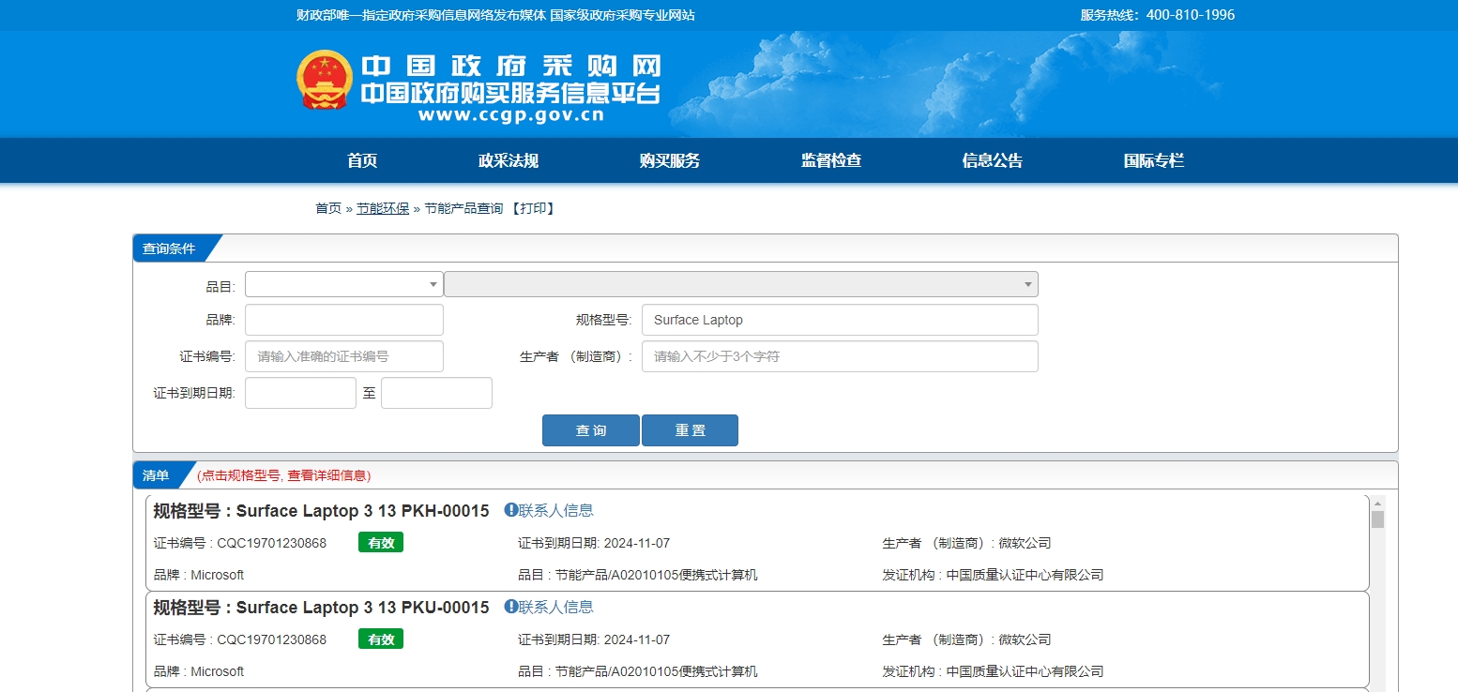Screen dimensions: 1458x692
Task: Click 证书编号 CQC19701230868 in PKH-00015 entry
Action: click(240, 543)
